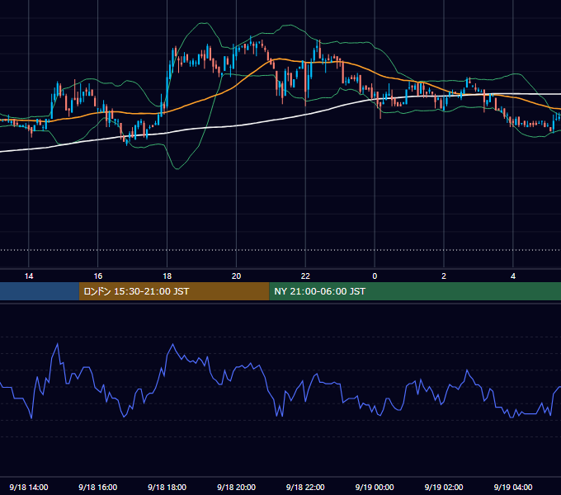Screen dimensions: 561x495
Task: Click the 9/18 22:00 date label
Action: [x=305, y=487]
